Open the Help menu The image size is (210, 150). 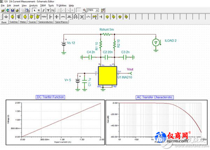coord(71,6)
